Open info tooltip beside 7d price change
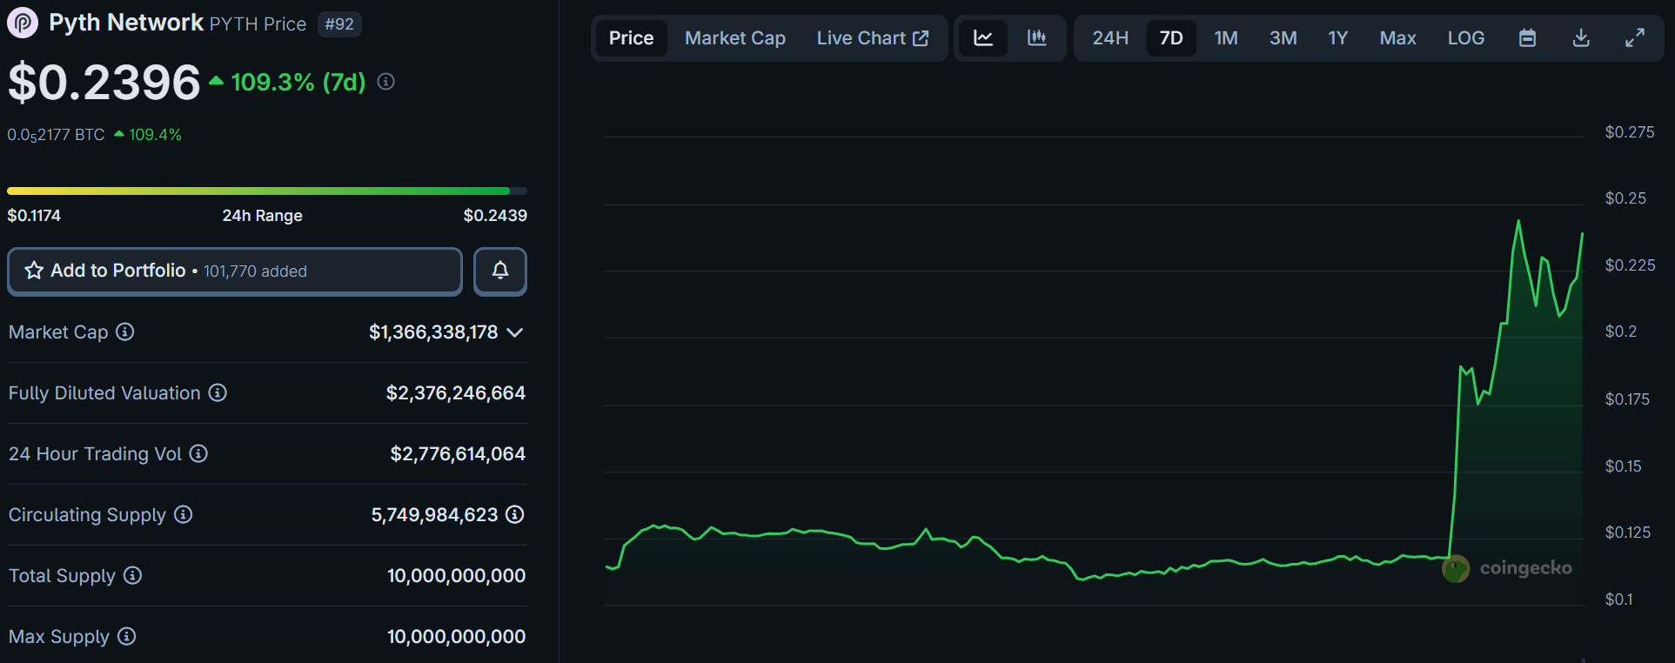Image resolution: width=1675 pixels, height=663 pixels. pos(386,82)
